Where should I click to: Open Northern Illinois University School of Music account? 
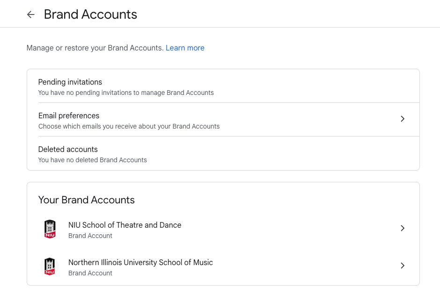point(140,263)
